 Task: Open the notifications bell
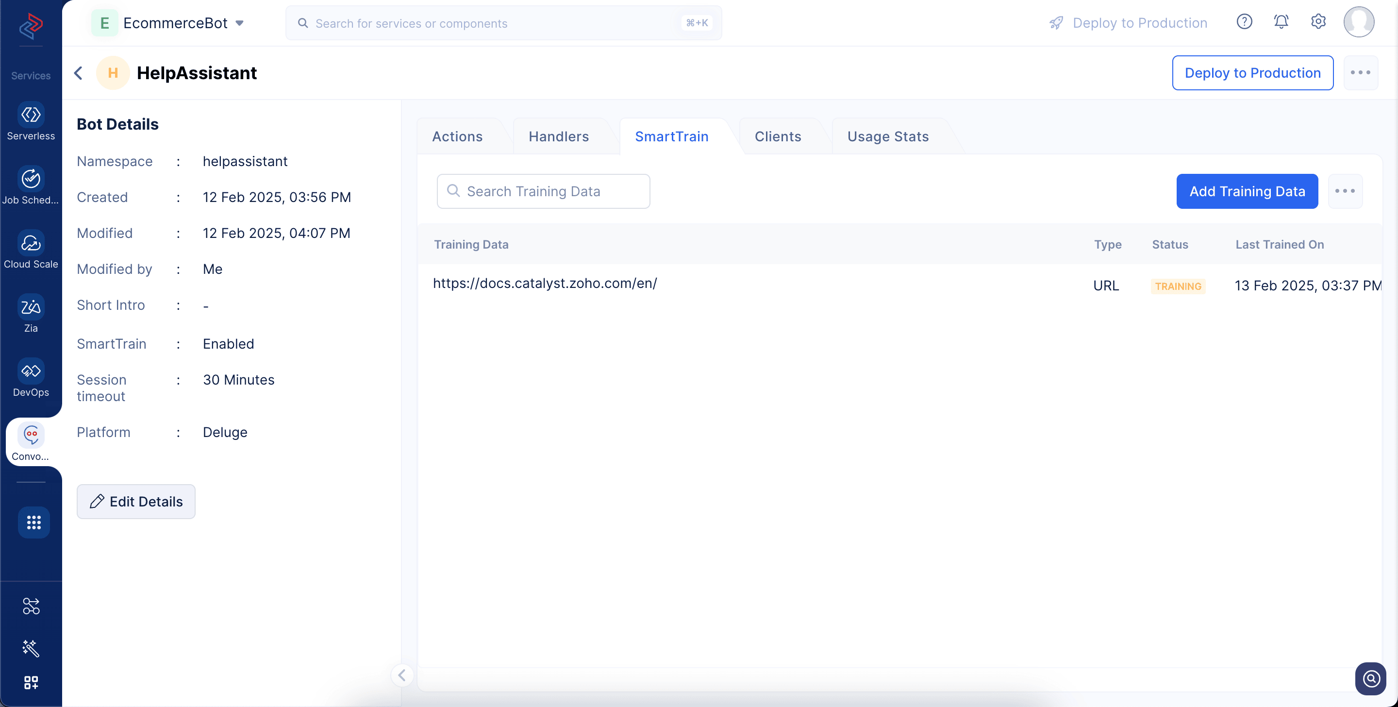click(x=1281, y=22)
